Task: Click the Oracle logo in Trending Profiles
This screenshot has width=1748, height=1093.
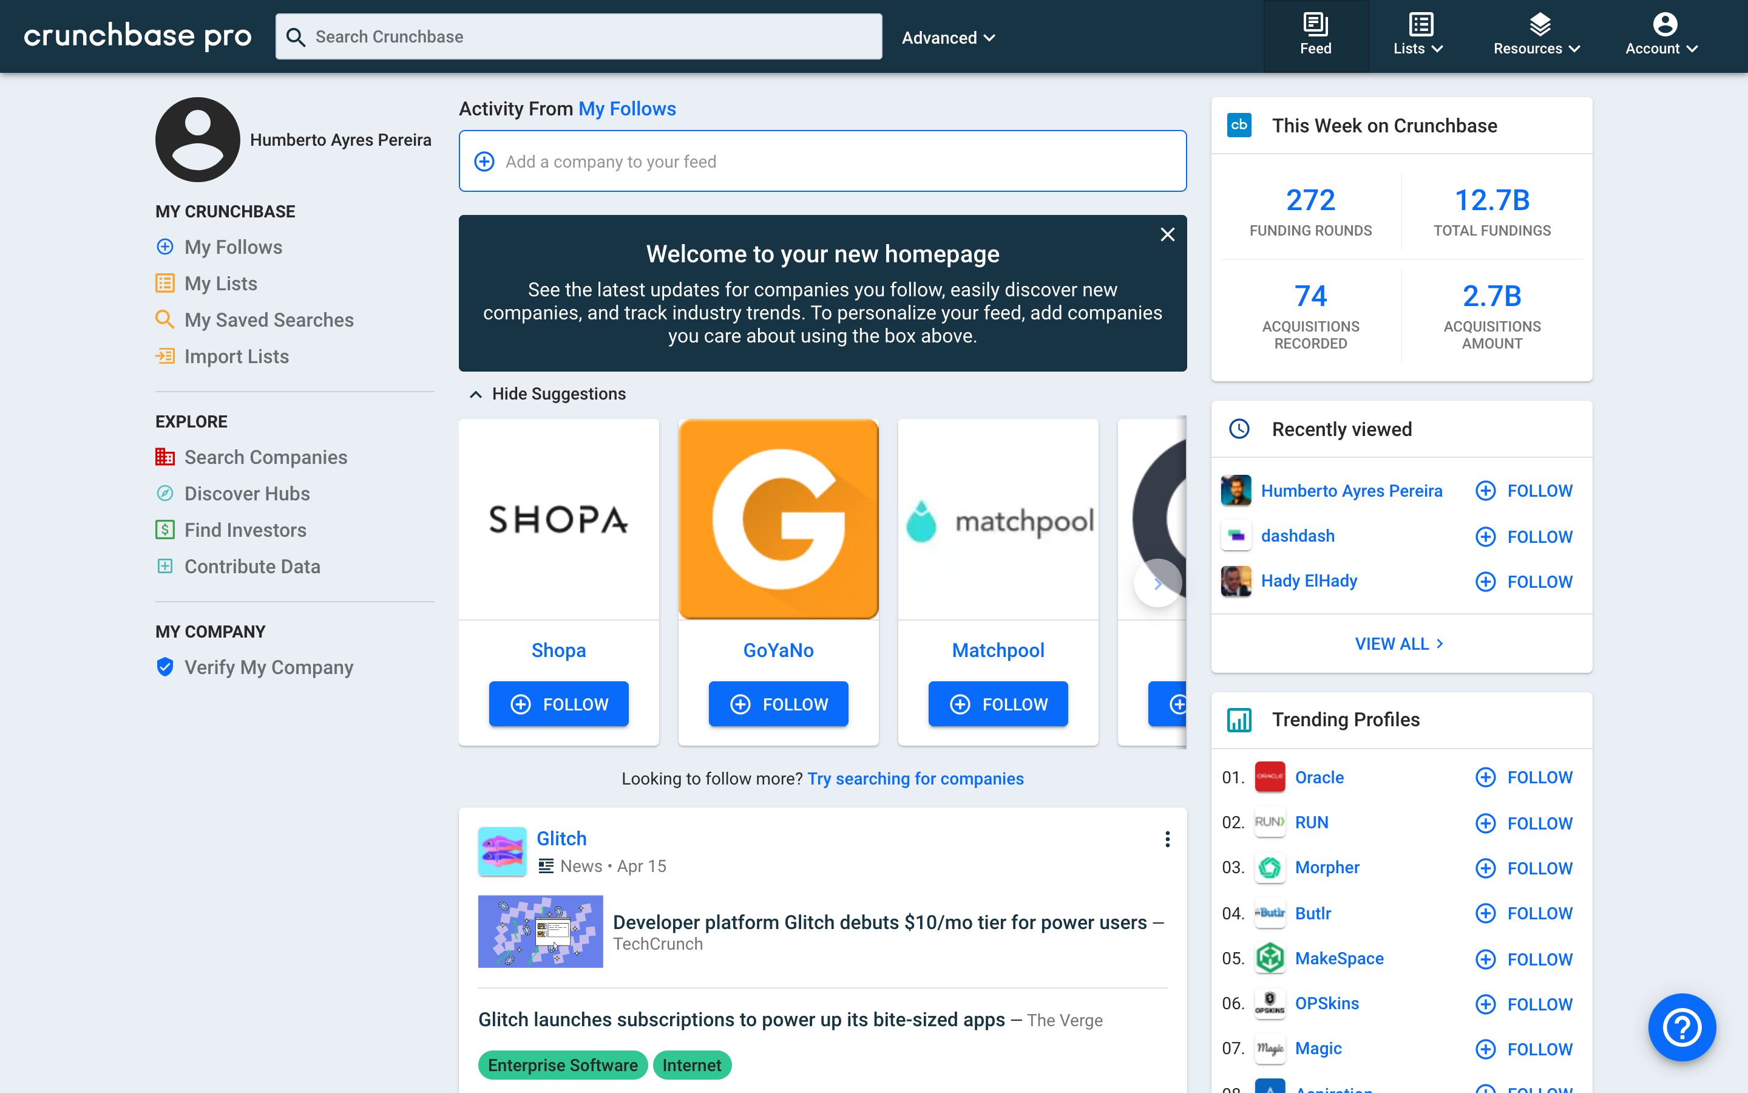Action: pos(1270,777)
